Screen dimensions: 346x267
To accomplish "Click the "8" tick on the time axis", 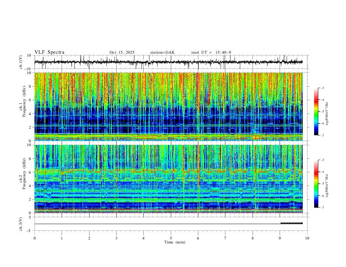I will 253,238.
